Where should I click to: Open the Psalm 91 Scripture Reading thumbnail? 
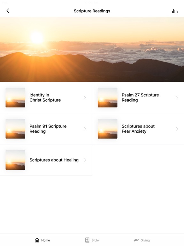point(15,129)
